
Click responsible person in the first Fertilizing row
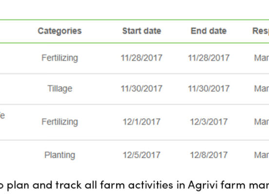click(261, 58)
